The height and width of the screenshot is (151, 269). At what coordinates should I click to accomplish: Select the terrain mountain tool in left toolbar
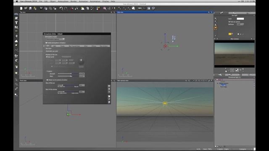(x=16, y=27)
